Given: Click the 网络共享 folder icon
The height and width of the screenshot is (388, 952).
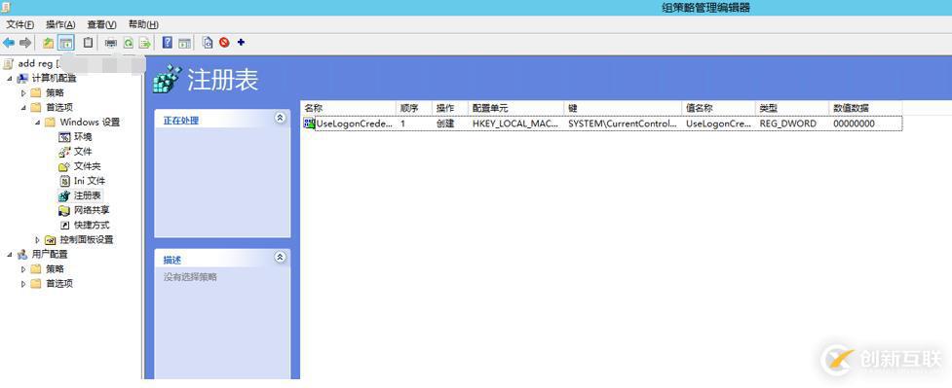Looking at the screenshot, I should [64, 210].
